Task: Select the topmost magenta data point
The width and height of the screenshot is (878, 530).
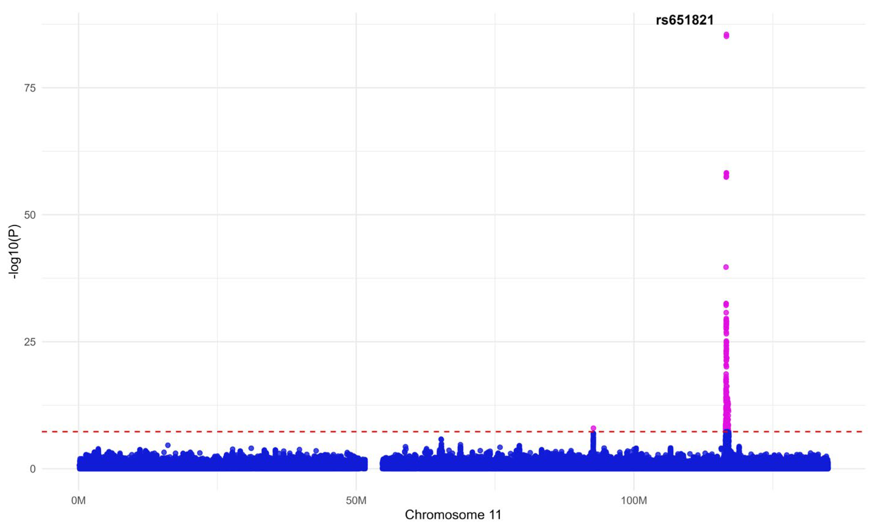Action: [726, 35]
